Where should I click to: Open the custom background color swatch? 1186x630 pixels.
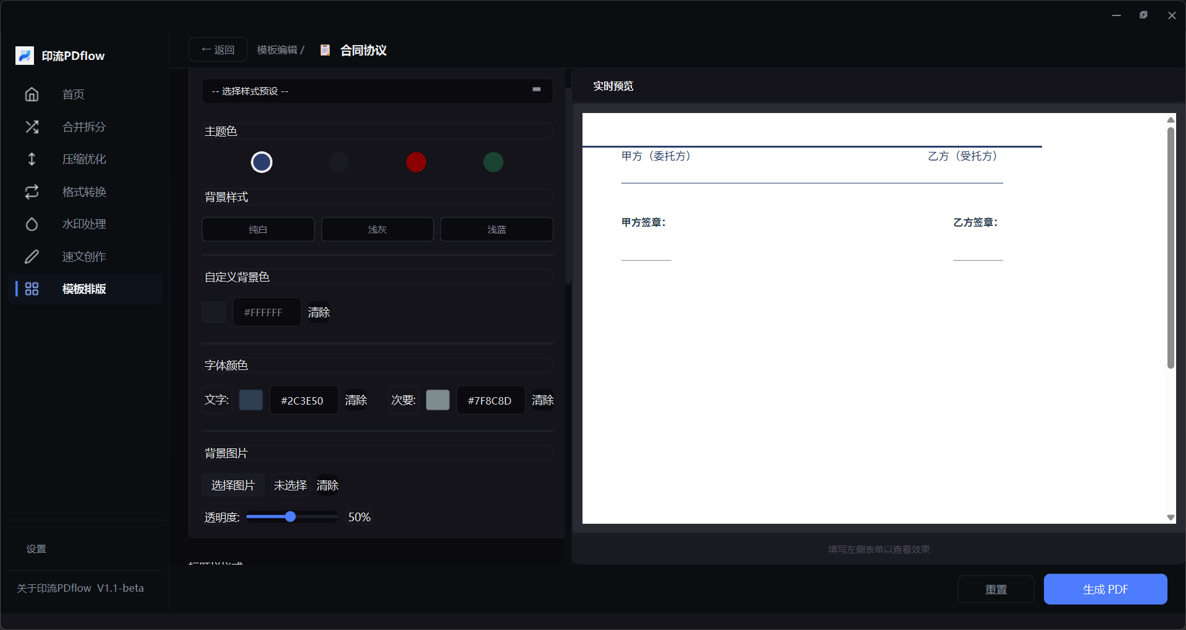click(214, 312)
